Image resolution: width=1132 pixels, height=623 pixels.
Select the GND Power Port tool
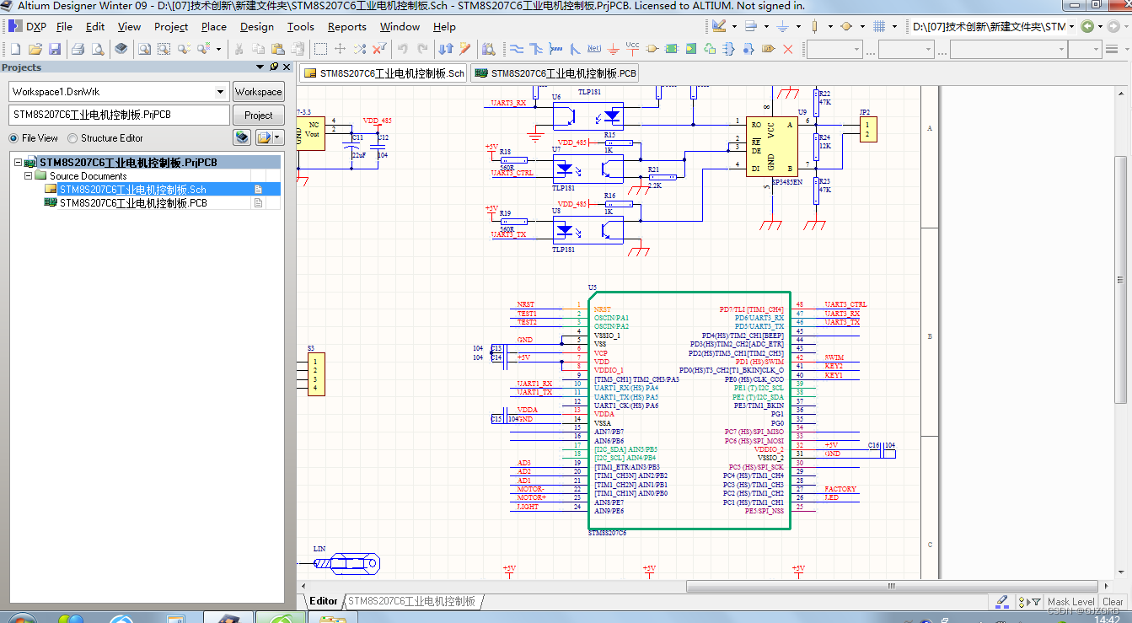[613, 49]
